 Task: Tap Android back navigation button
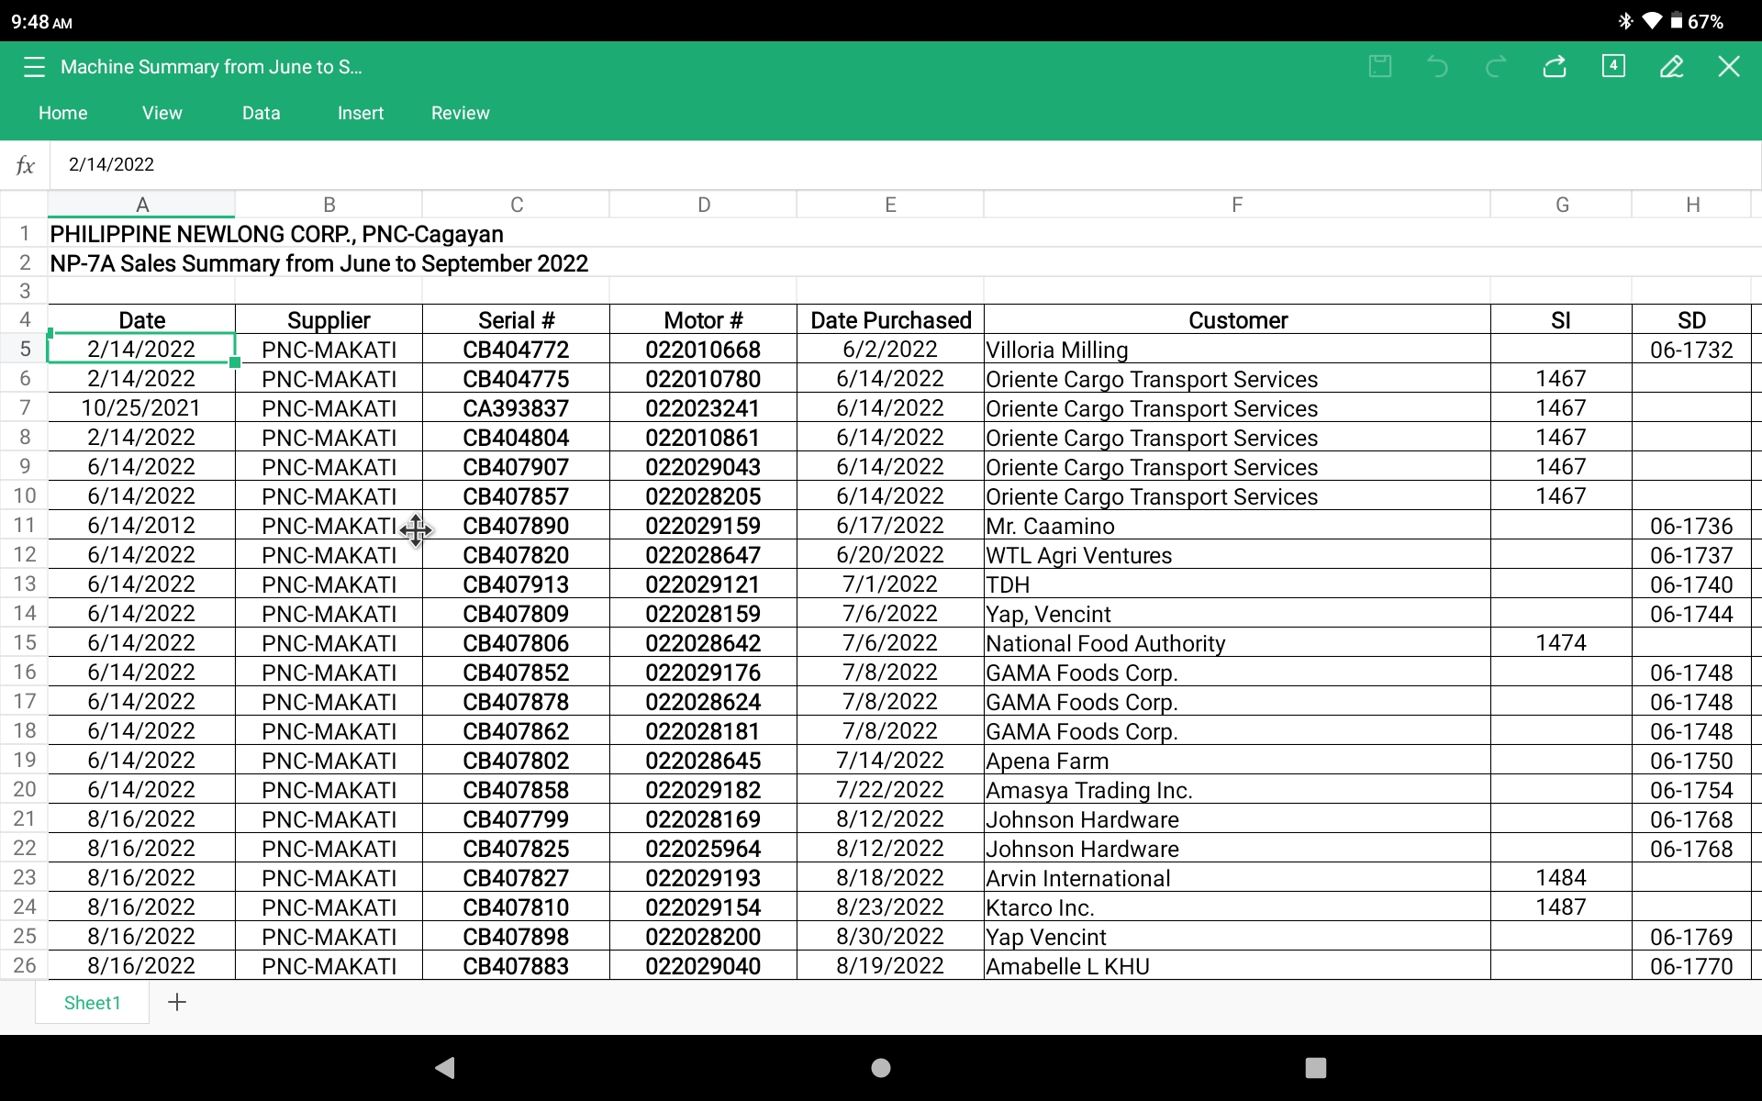(445, 1067)
